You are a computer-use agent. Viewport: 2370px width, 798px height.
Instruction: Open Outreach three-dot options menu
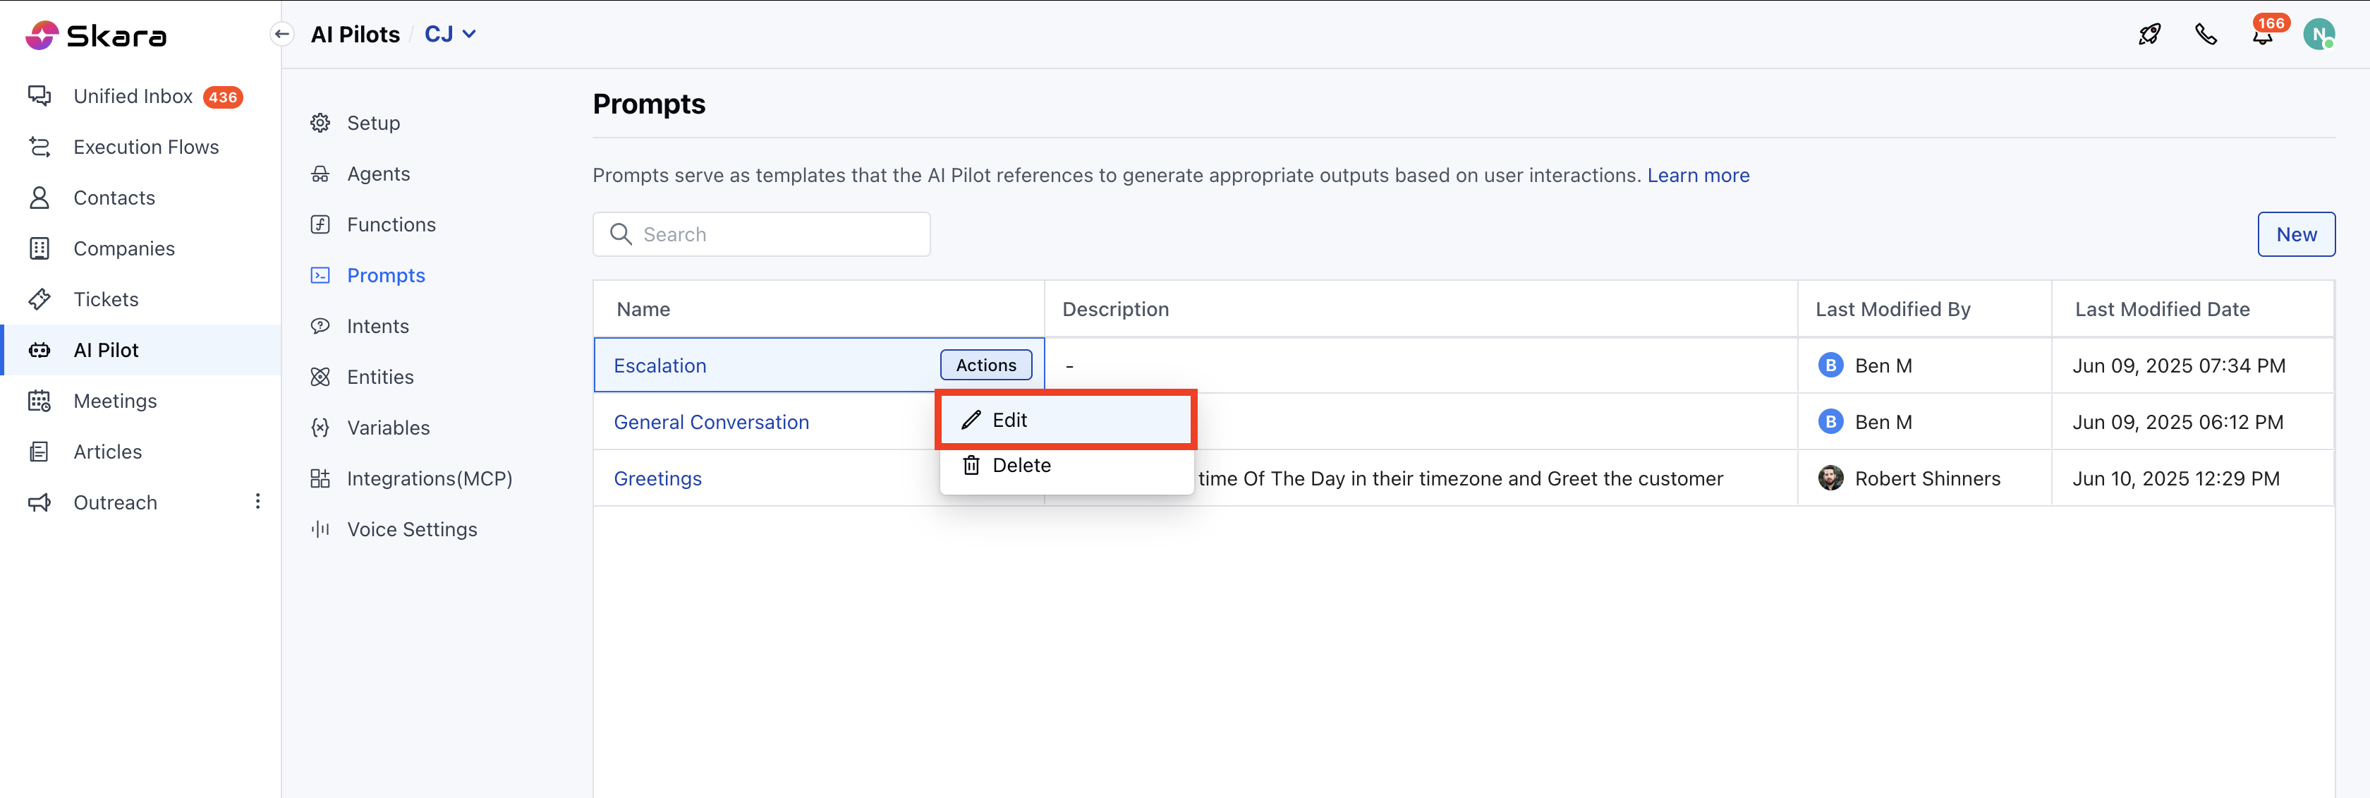pyautogui.click(x=257, y=502)
